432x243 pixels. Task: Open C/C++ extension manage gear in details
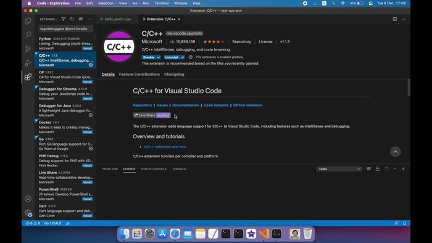click(190, 57)
